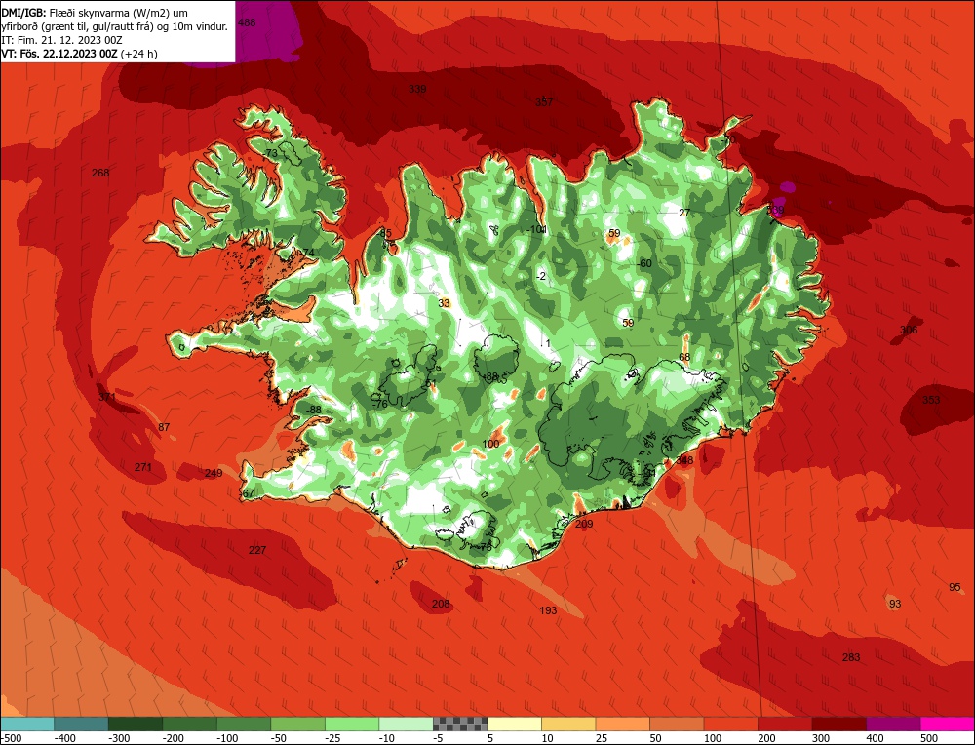Click the 339 flux value north of Iceland
The width and height of the screenshot is (975, 745).
(x=417, y=89)
